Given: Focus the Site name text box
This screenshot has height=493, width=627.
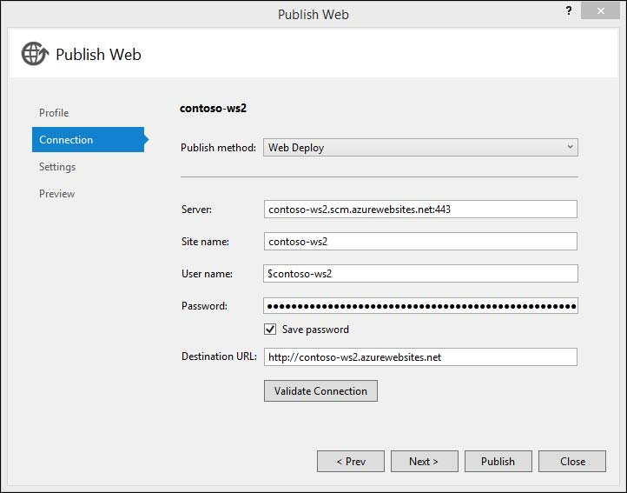Looking at the screenshot, I should click(x=420, y=242).
